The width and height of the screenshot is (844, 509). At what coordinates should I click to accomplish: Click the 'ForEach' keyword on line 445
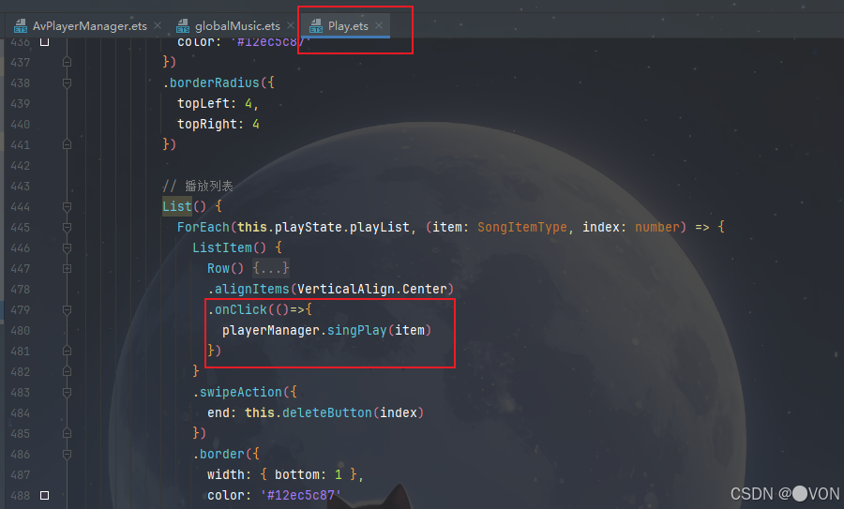tap(203, 227)
